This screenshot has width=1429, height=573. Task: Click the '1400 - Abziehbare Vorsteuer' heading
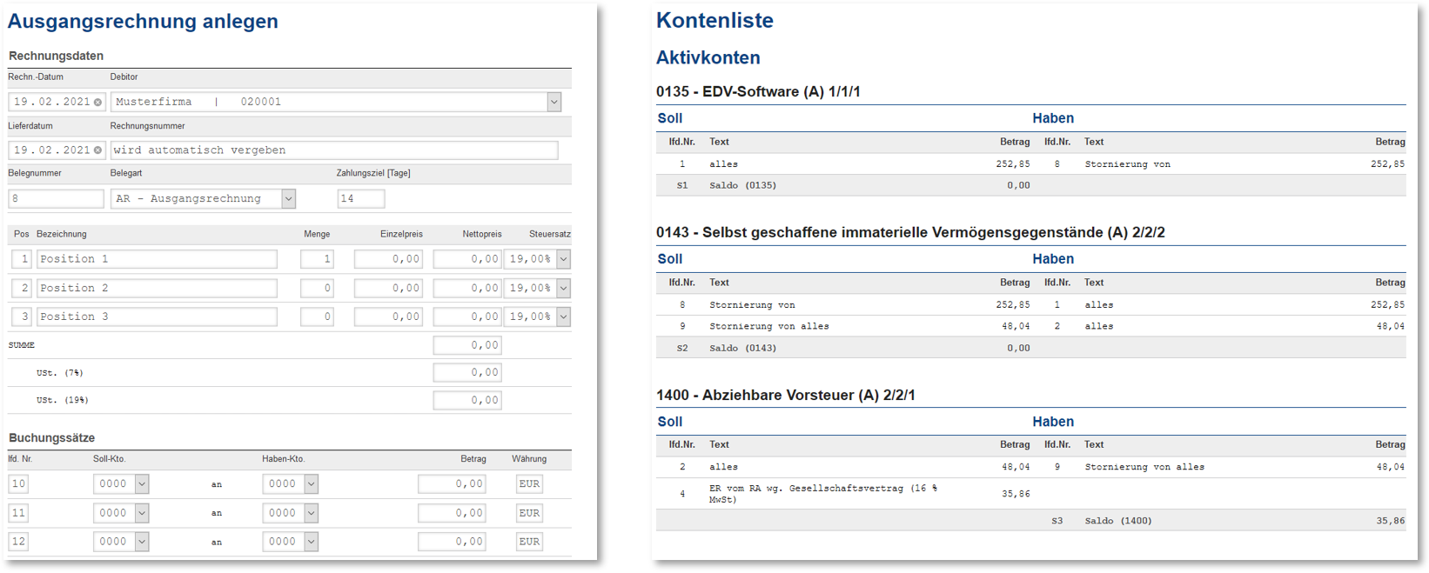[x=785, y=395]
